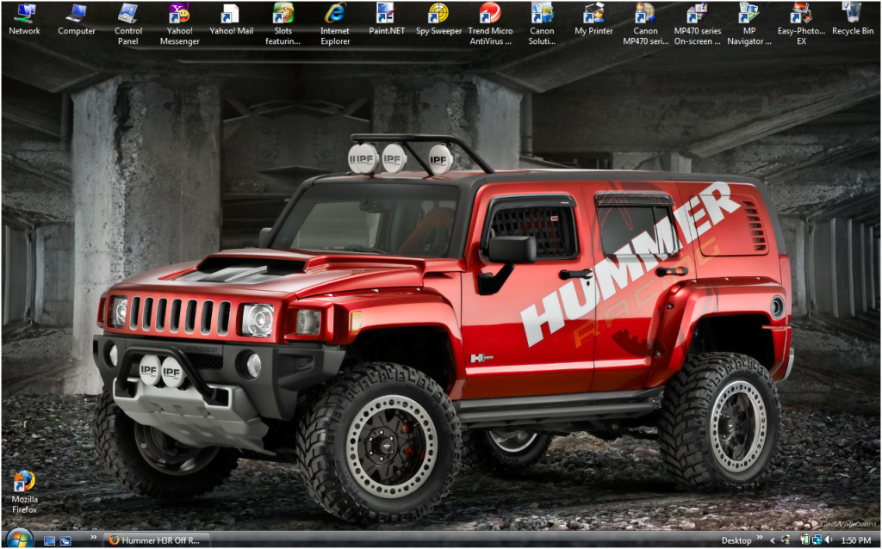
Task: Show hidden system tray icons arrow
Action: pos(773,540)
